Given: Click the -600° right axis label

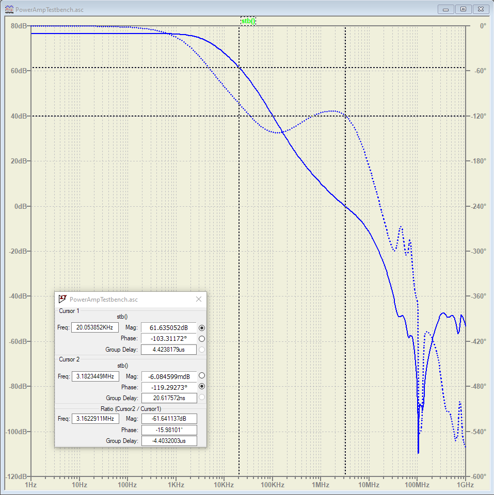Looking at the screenshot, I should click(479, 476).
